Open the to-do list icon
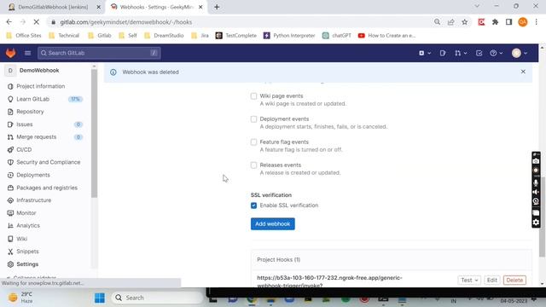The image size is (546, 307). pos(479,53)
